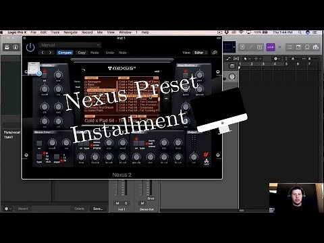Image resolution: width=324 pixels, height=243 pixels.
Task: Open the Nexus library tab
Action: coord(77,82)
